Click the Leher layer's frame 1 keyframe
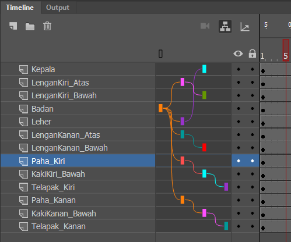Viewport: 291px width, 242px height. [263, 123]
